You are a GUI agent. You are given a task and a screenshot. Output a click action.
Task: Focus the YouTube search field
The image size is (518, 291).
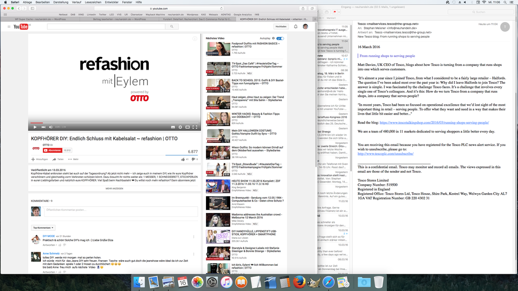point(106,26)
